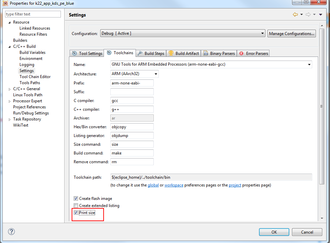Click the Manage Configurations button
The height and width of the screenshot is (243, 330).
292,33
